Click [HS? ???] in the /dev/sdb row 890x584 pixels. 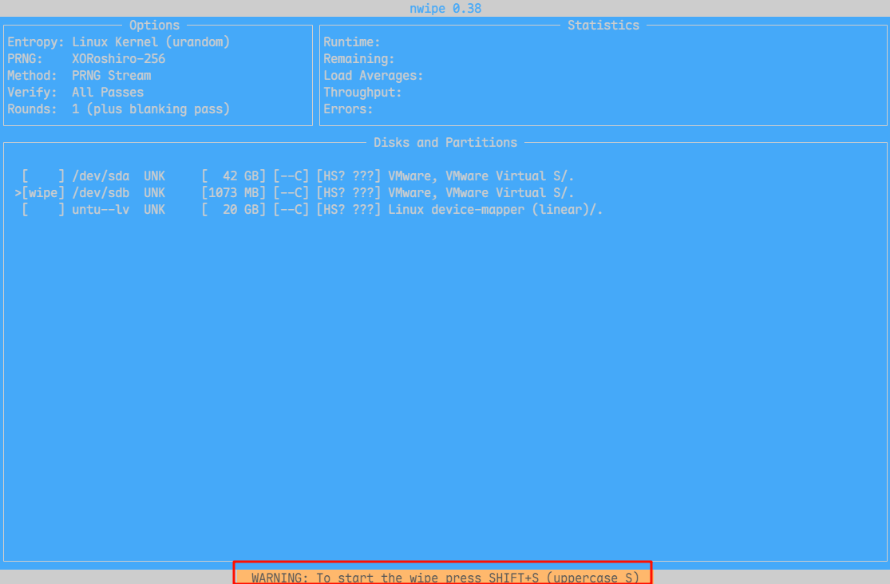pos(349,193)
